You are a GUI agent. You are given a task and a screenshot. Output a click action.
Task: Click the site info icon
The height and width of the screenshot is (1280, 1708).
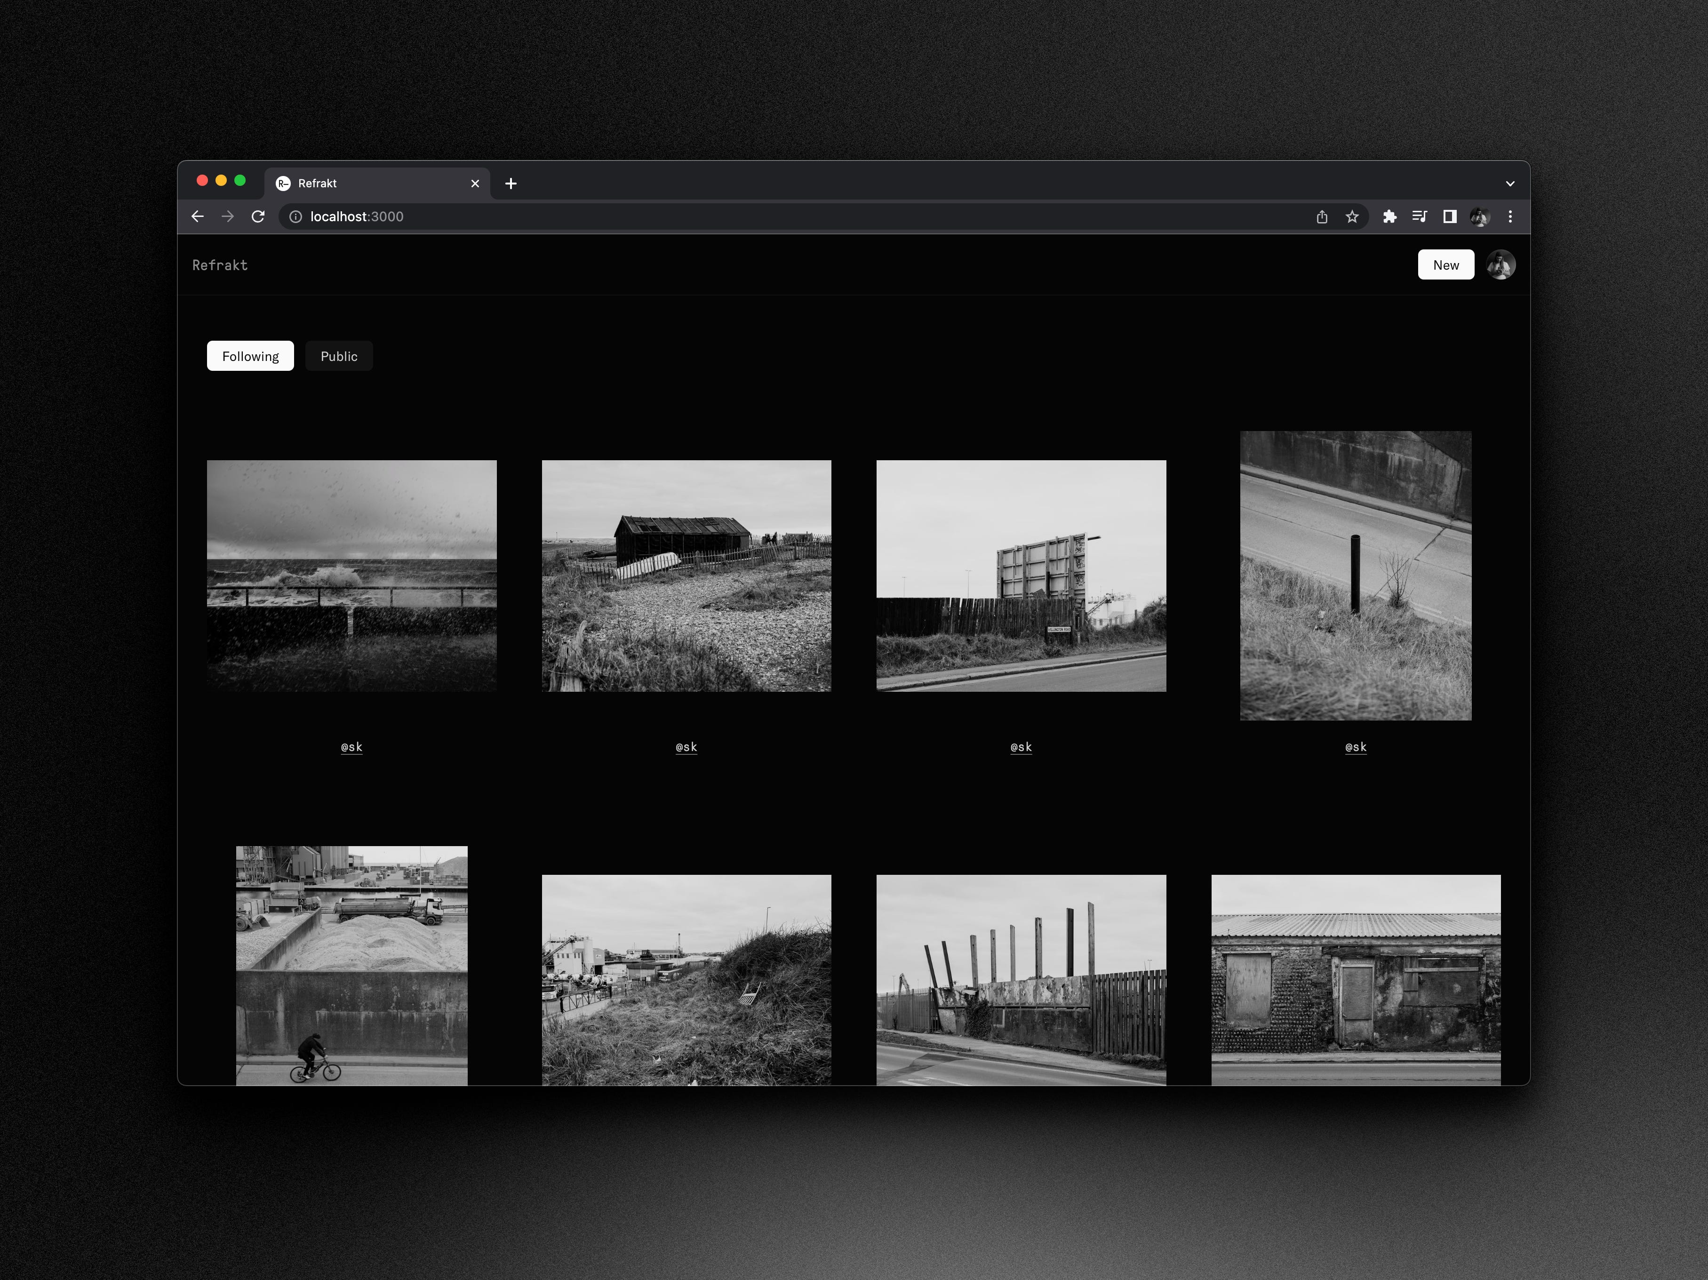pyautogui.click(x=296, y=216)
